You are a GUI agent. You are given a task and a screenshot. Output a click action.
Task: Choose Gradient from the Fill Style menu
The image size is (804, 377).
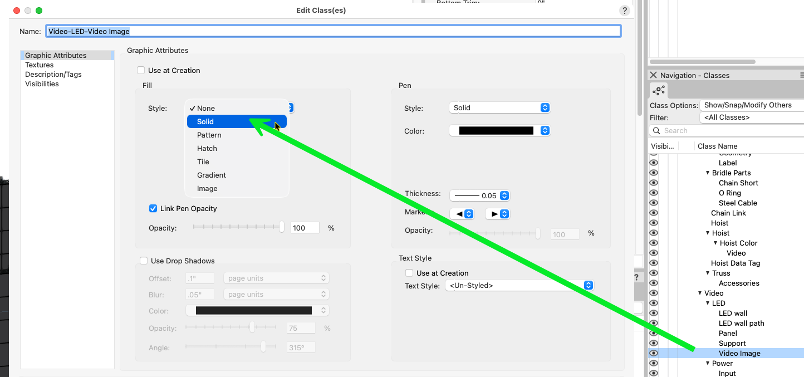tap(212, 175)
